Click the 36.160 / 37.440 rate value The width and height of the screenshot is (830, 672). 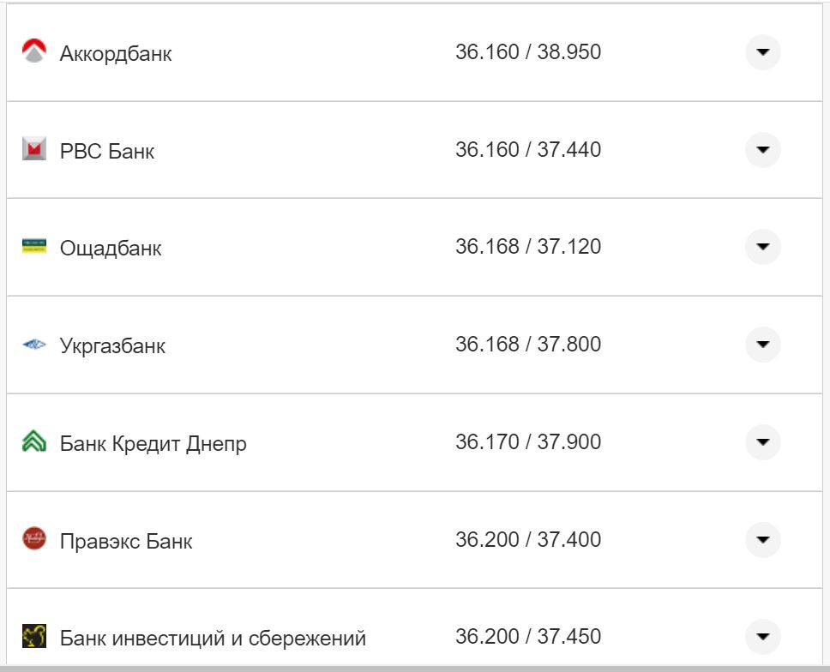click(528, 150)
